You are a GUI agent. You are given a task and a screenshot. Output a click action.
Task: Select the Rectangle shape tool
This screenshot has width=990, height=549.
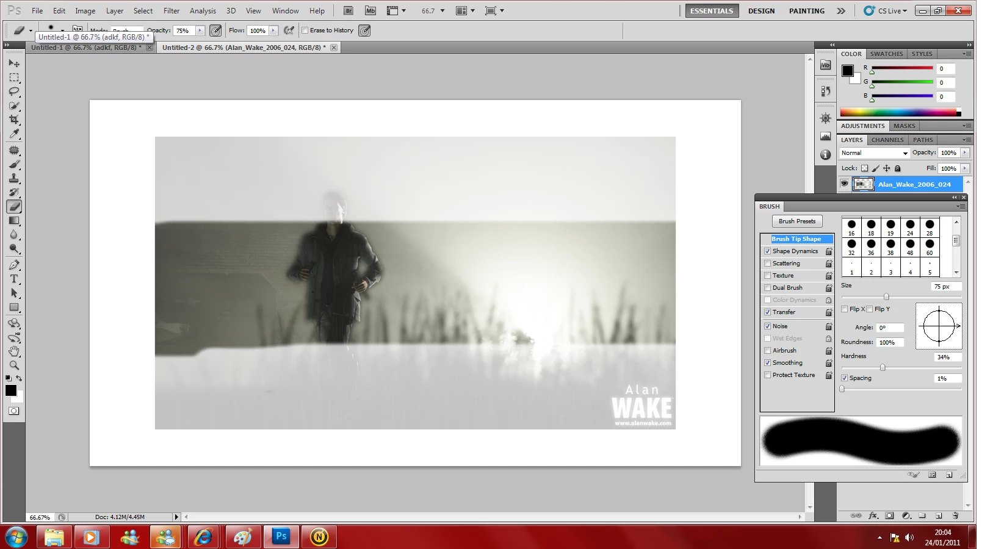[14, 307]
